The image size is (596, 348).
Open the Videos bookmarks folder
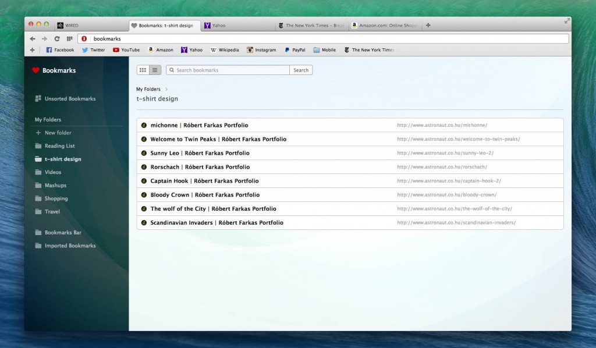point(52,172)
